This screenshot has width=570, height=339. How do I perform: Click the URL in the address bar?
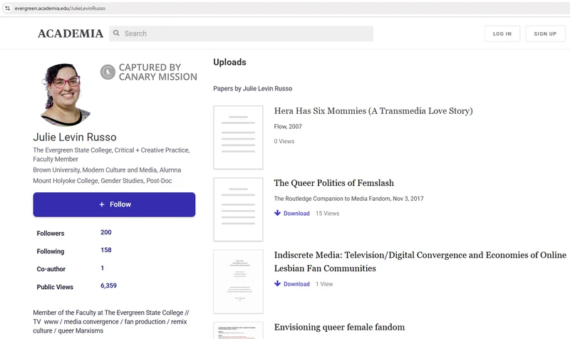60,9
